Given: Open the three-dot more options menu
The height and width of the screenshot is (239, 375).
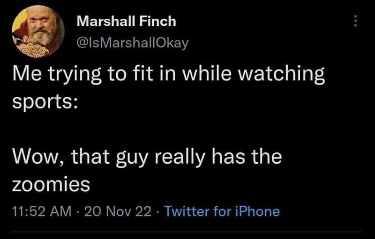Looking at the screenshot, I should (x=355, y=22).
